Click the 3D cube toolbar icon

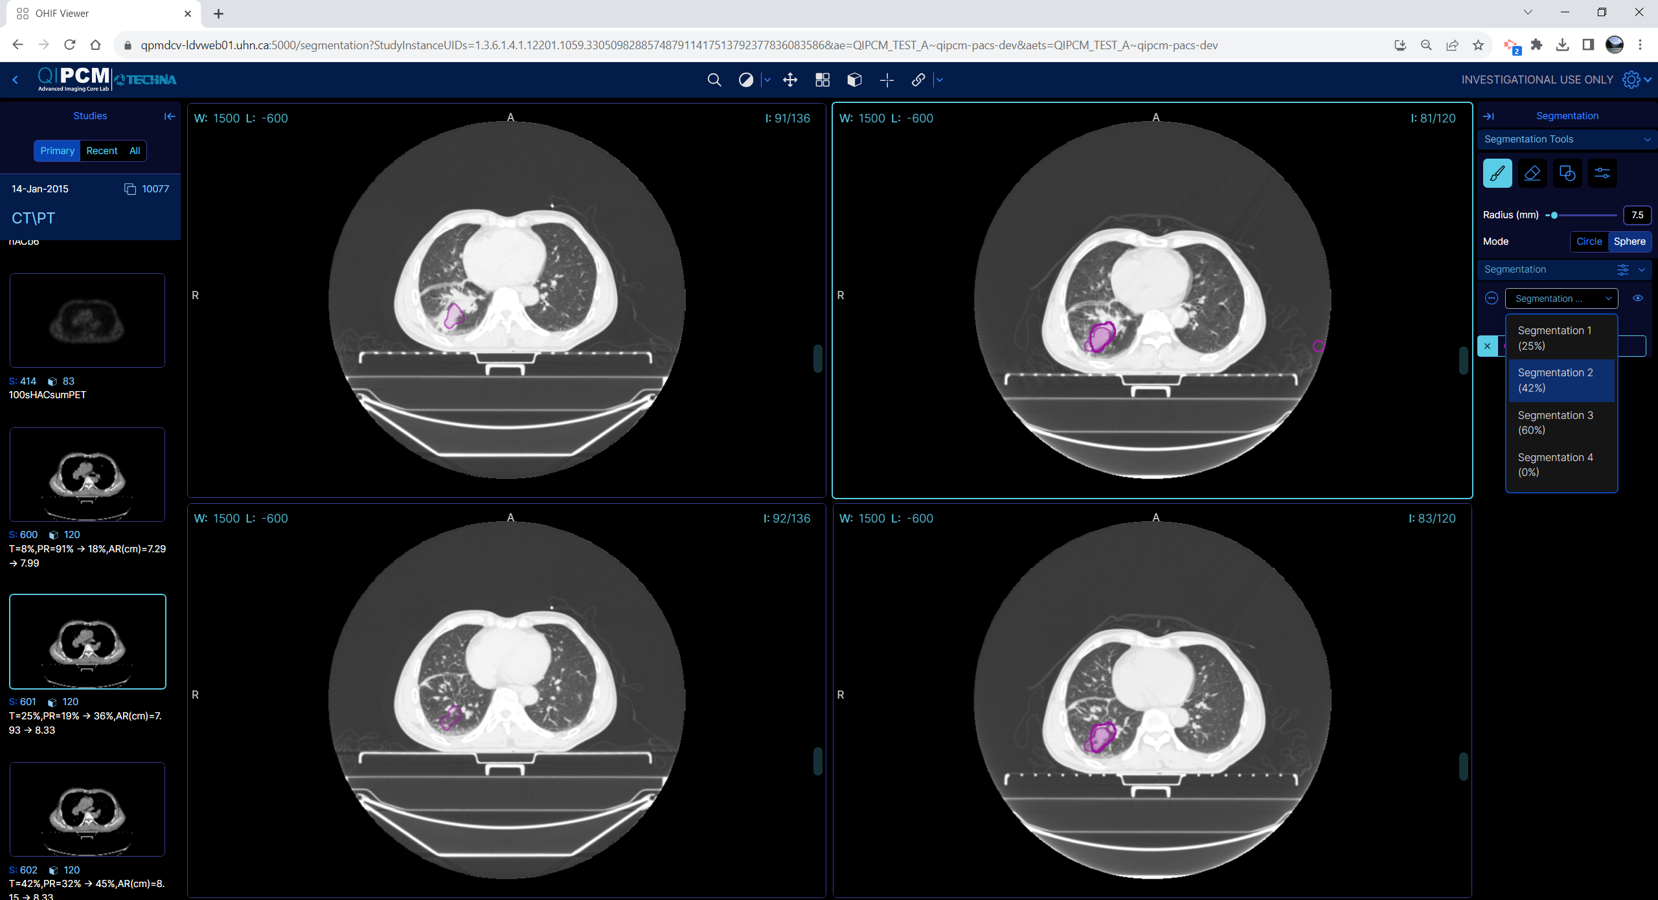[854, 80]
